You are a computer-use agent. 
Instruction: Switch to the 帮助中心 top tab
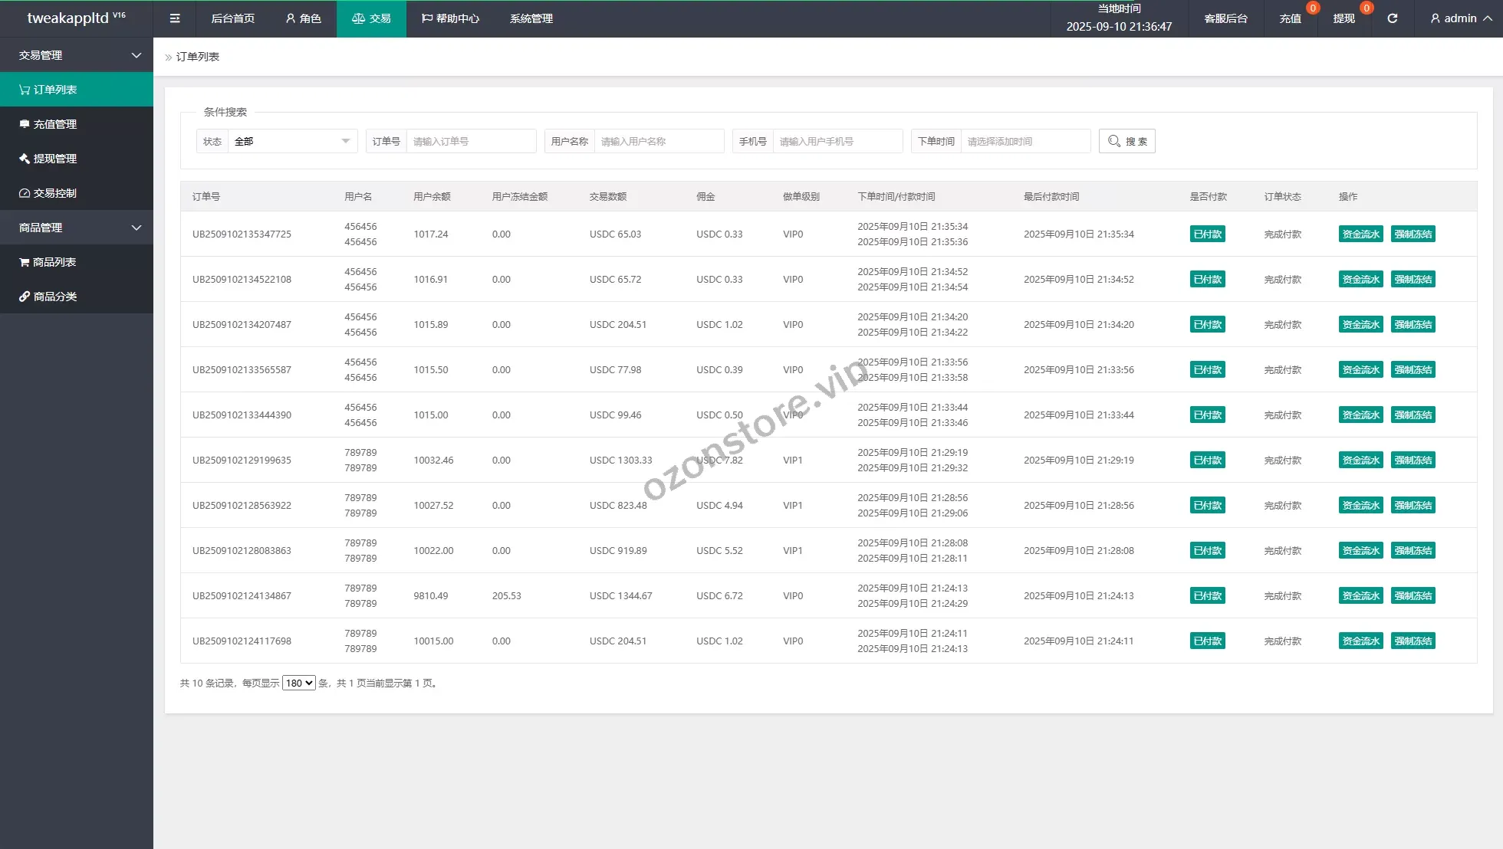pyautogui.click(x=450, y=18)
